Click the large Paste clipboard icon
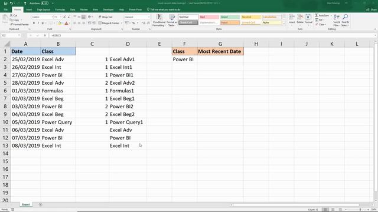378x212 pixels. coord(5,19)
